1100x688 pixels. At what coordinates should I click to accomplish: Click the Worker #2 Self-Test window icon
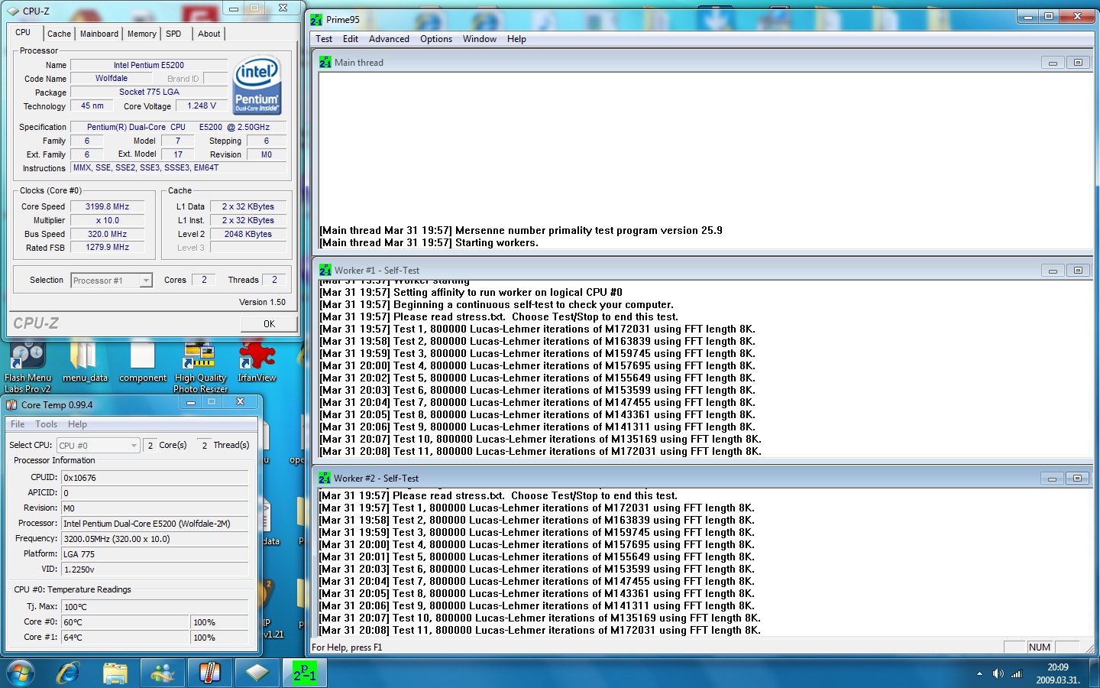click(325, 478)
